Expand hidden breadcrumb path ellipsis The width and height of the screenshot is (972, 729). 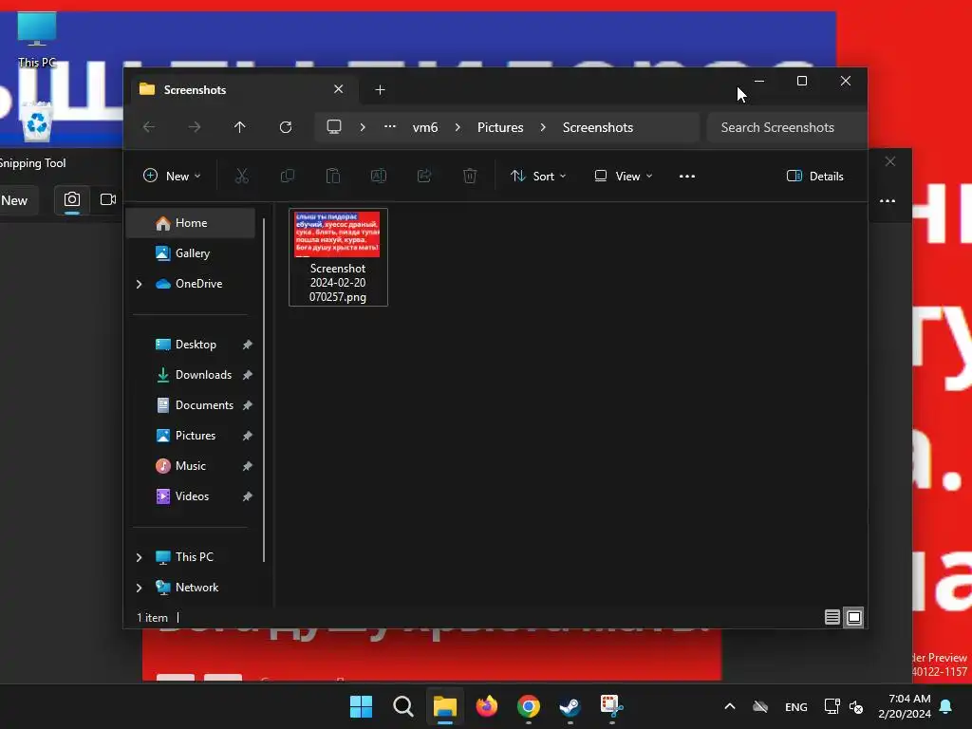[x=390, y=126]
